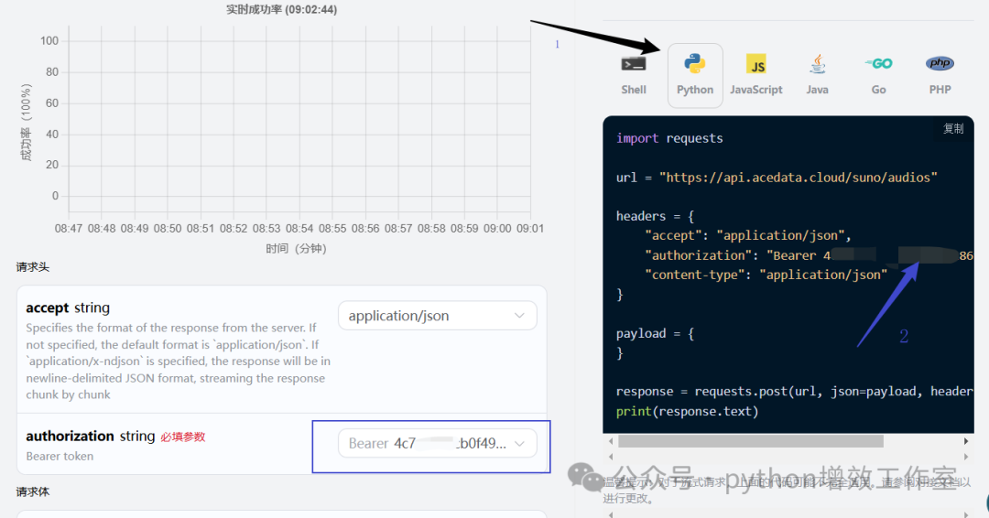This screenshot has width=989, height=518.
Task: Click the 请求头 section heading
Action: (x=33, y=267)
